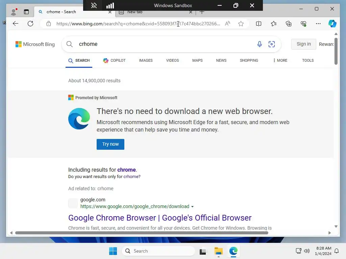Screen dimensions: 346x259
Task: Open the clock showing 8:28 AM
Action: tap(323, 251)
